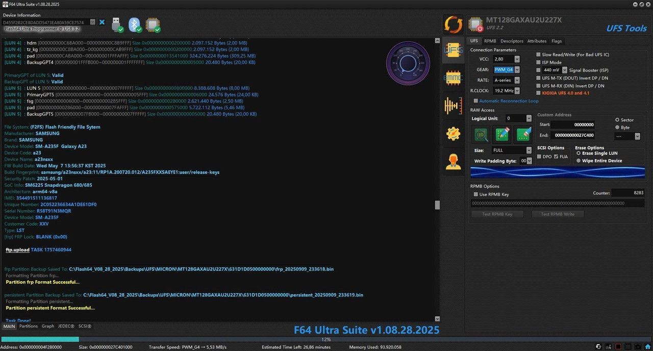Click the Test RPMB Write button
653x351 pixels.
[x=558, y=214]
